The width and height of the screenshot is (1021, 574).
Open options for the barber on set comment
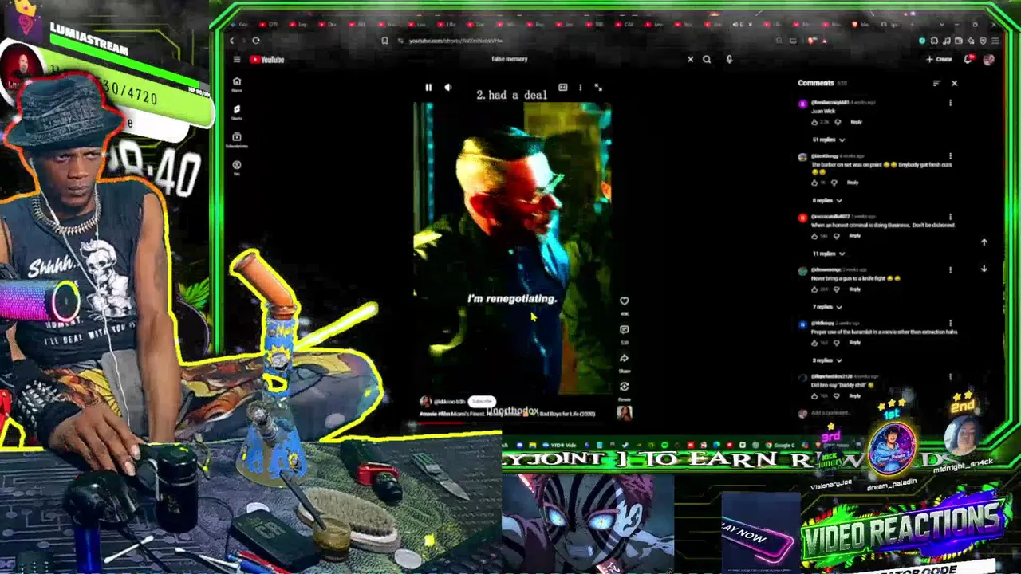point(950,156)
